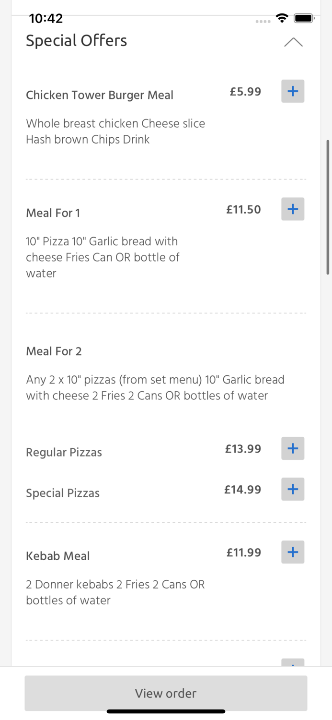Tap the Special Offers section header
332x720 pixels.
pos(76,41)
